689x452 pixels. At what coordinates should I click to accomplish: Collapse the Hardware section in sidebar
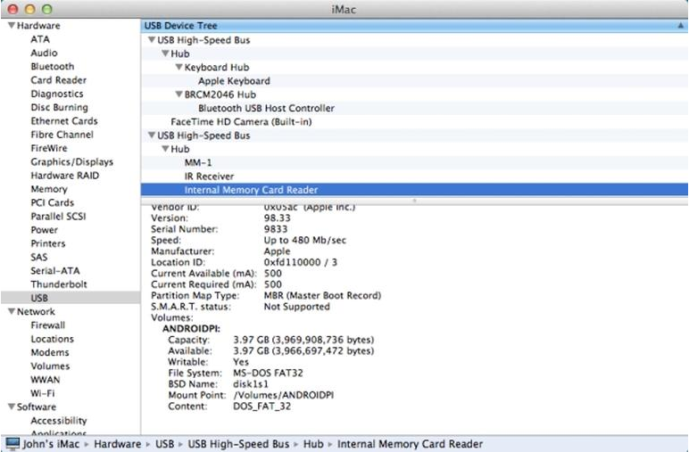pyautogui.click(x=12, y=26)
